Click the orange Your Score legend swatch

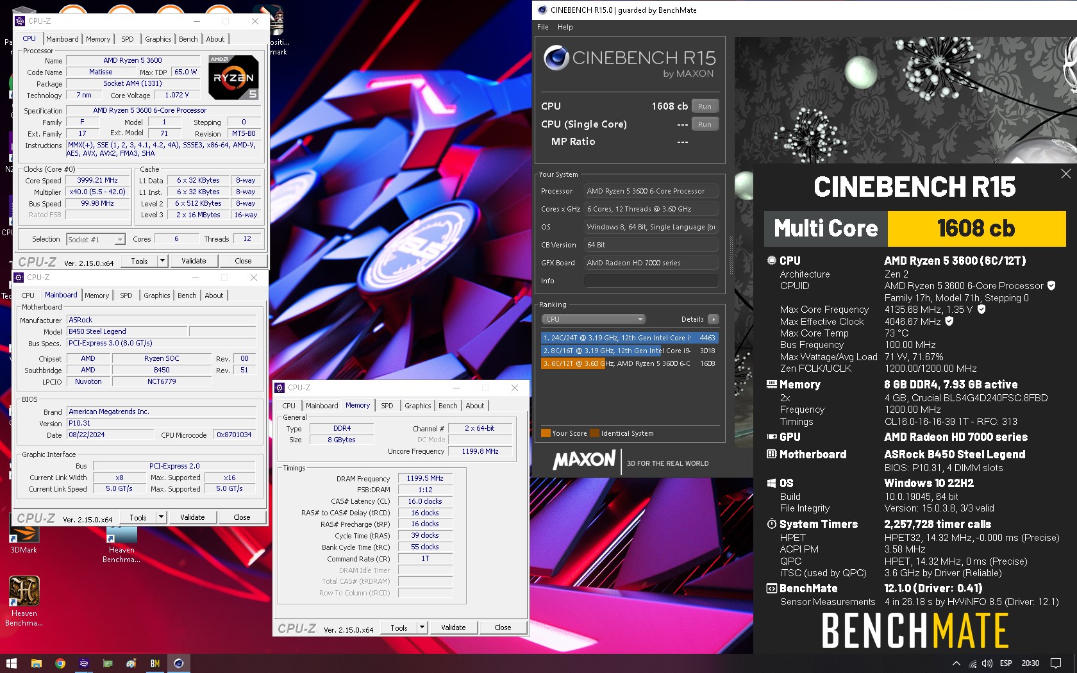coord(546,433)
